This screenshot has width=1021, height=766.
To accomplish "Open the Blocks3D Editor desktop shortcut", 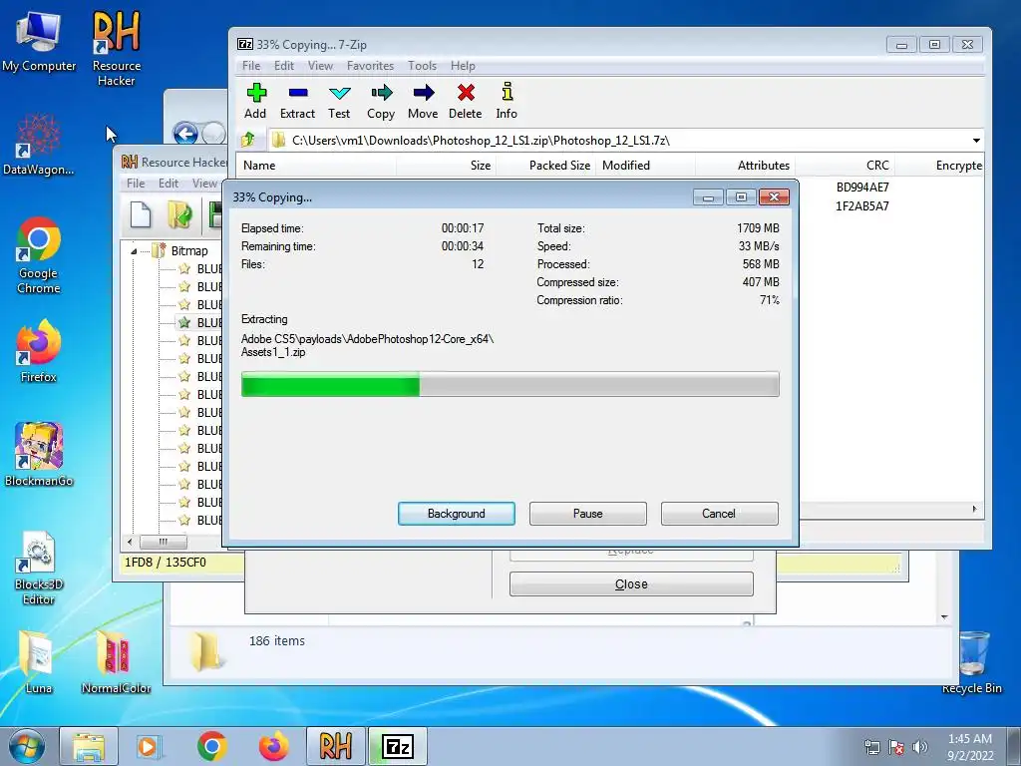I will point(39,568).
